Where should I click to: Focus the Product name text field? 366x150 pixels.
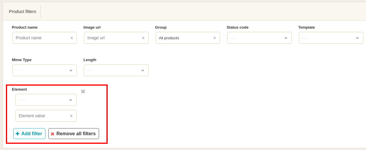pyautogui.click(x=42, y=38)
